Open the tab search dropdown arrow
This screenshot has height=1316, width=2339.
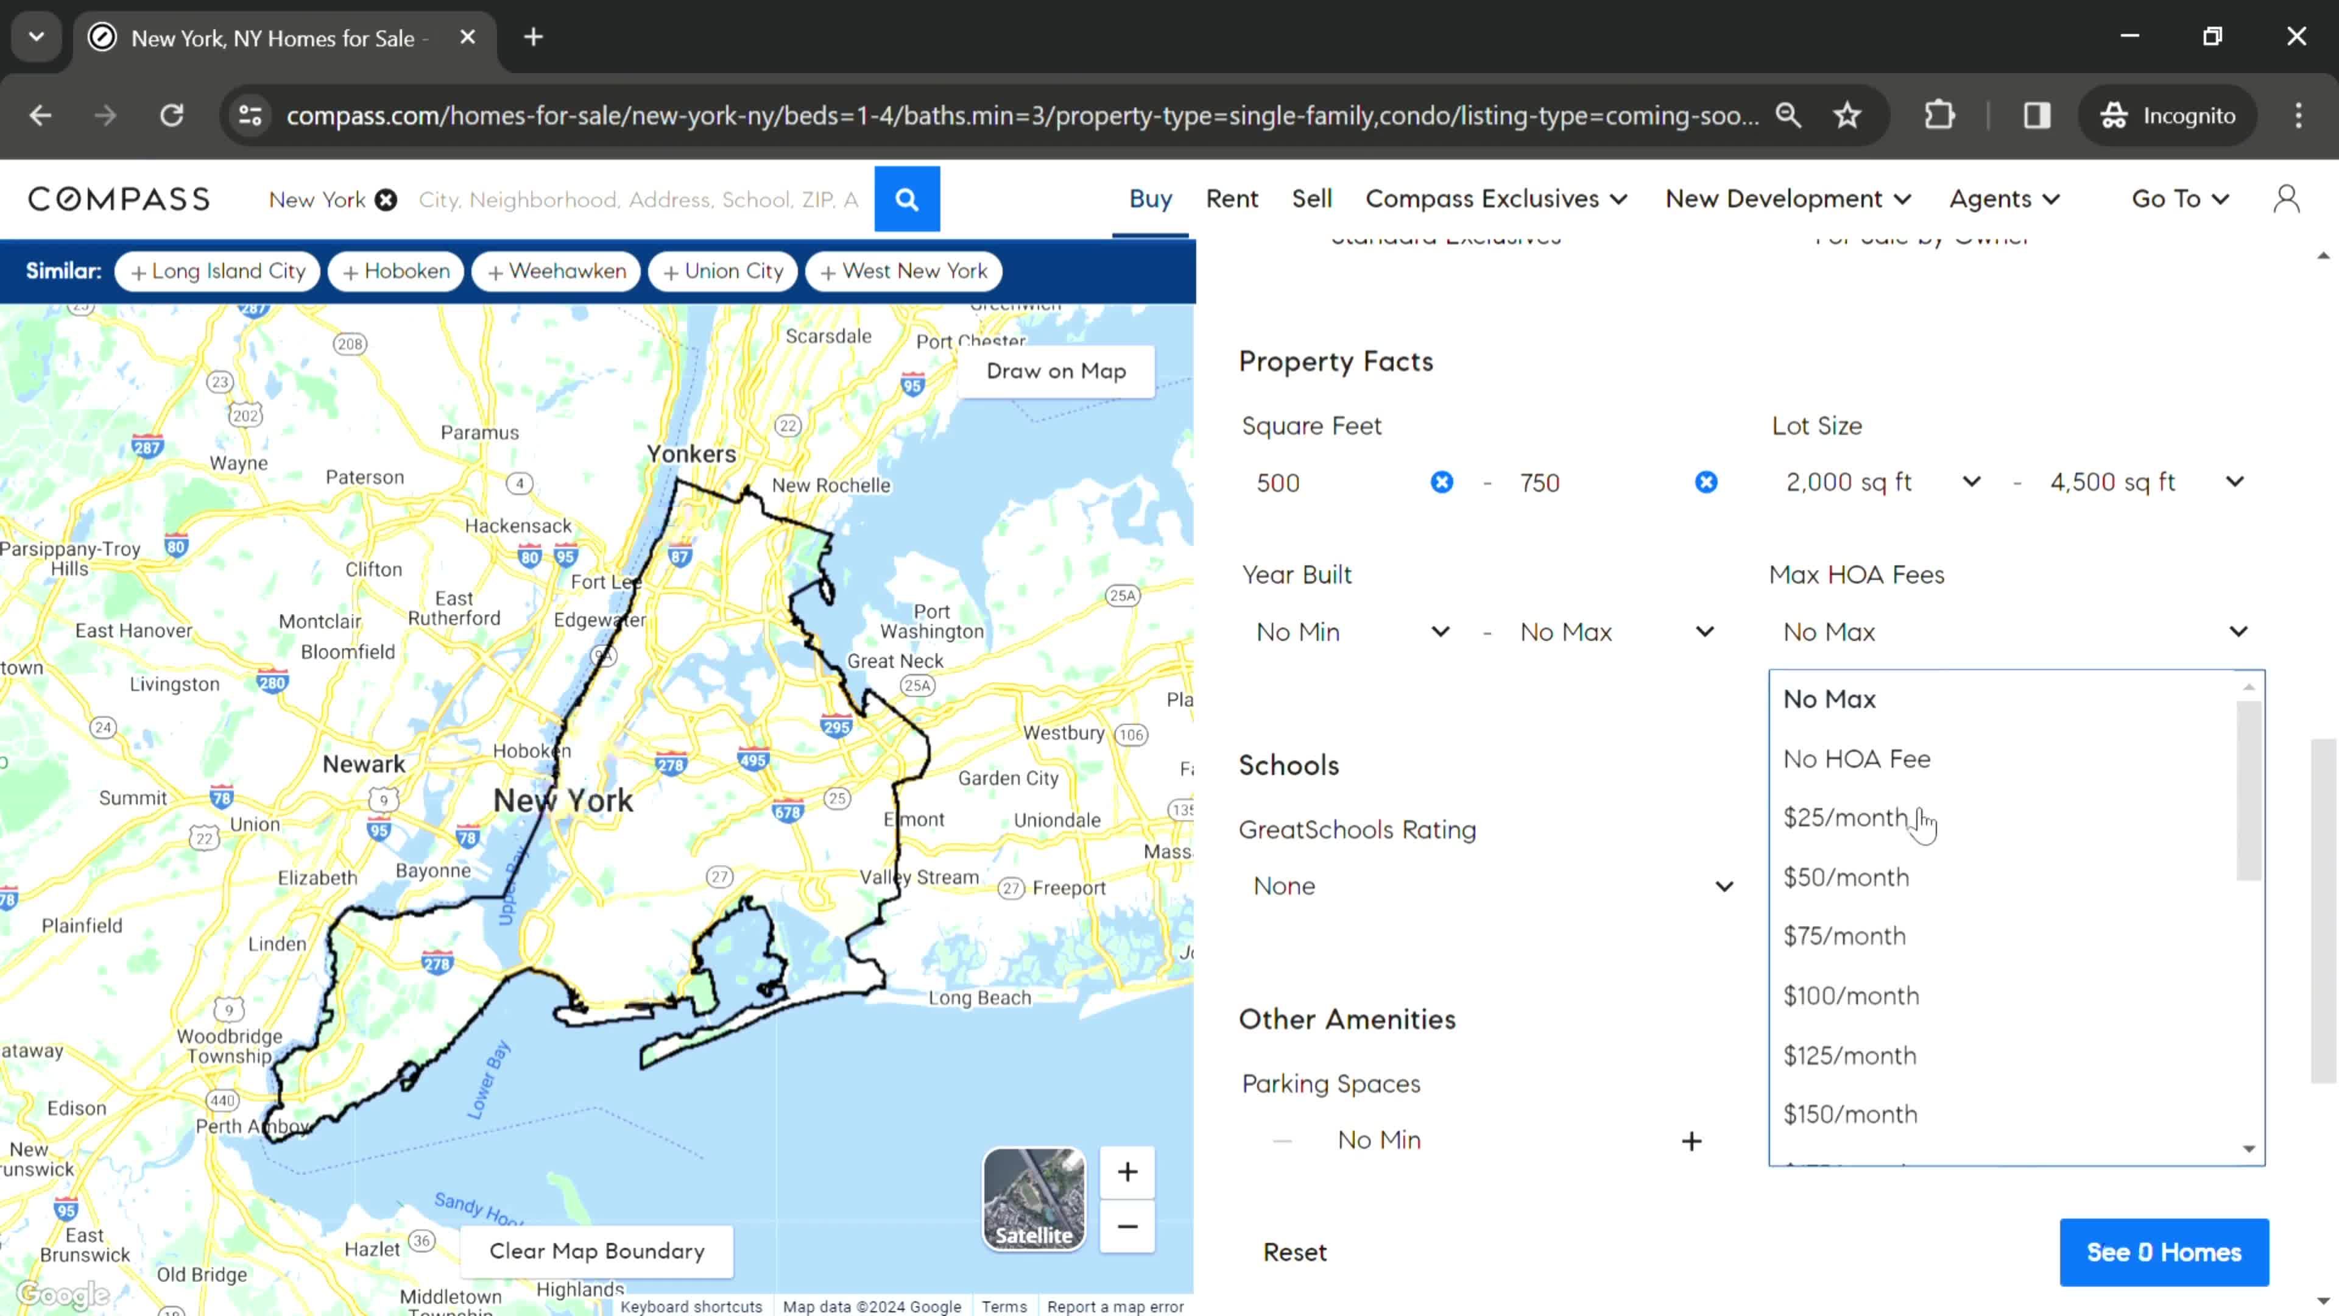click(37, 37)
